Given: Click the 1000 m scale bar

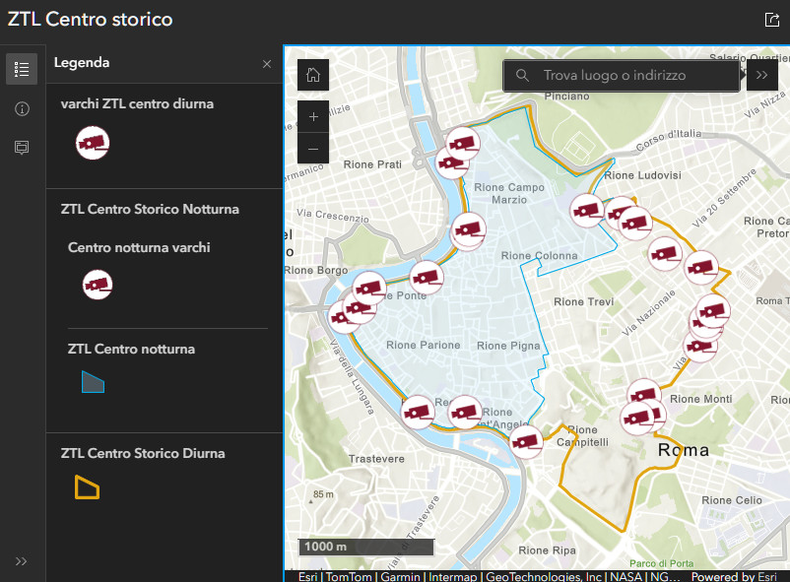Looking at the screenshot, I should (x=366, y=547).
